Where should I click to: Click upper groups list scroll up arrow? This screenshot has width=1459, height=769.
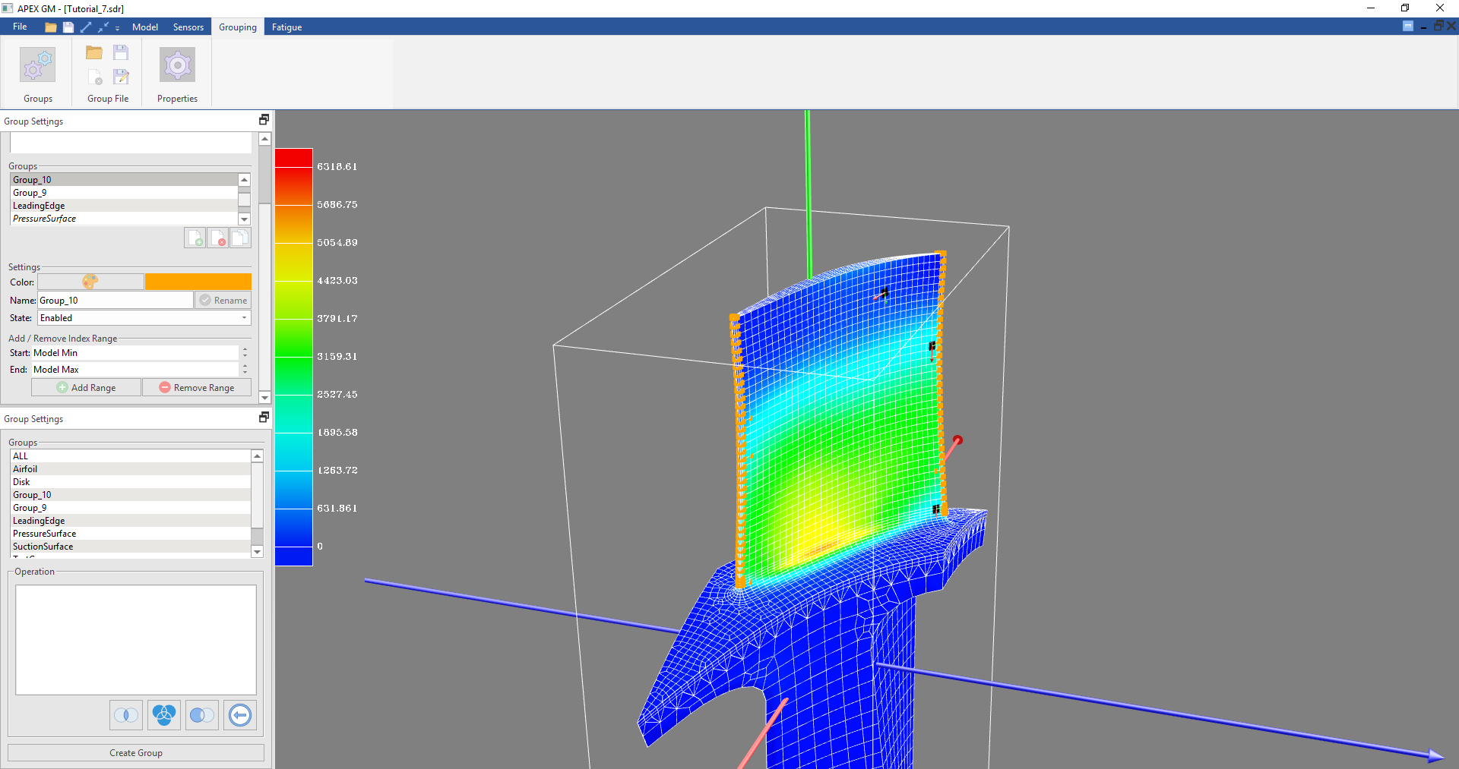[x=245, y=180]
